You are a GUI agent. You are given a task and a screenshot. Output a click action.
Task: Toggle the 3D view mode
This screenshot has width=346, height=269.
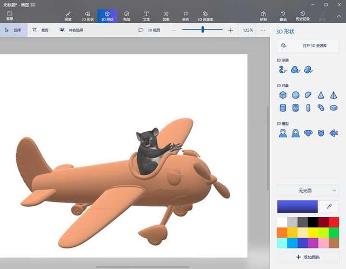pos(149,30)
